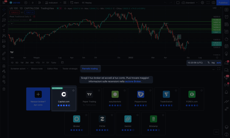Add a symbol to compare with plus icon
Image resolution: width=230 pixels, height=138 pixels.
point(26,2)
